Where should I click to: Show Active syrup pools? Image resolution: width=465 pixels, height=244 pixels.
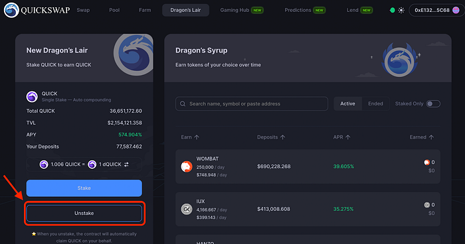click(347, 103)
